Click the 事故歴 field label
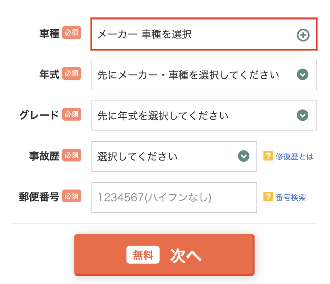Image resolution: width=330 pixels, height=284 pixels. [x=44, y=156]
